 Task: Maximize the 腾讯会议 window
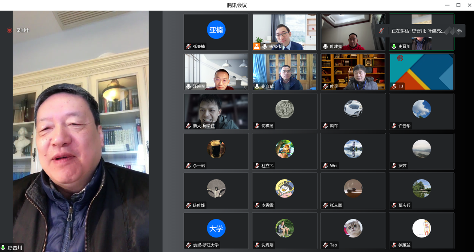coord(458,5)
